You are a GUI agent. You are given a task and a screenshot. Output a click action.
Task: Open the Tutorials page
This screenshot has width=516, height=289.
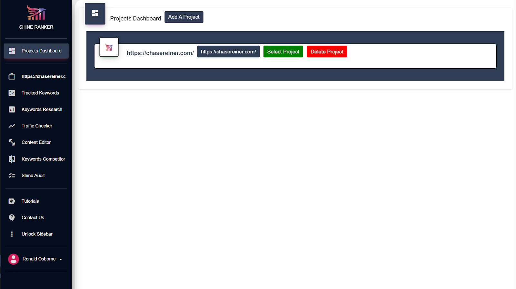(x=36, y=201)
